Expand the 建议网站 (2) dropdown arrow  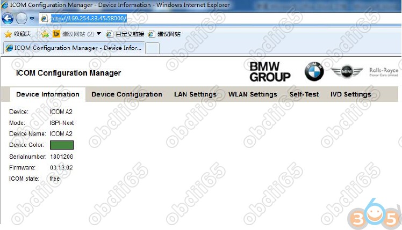(99, 34)
